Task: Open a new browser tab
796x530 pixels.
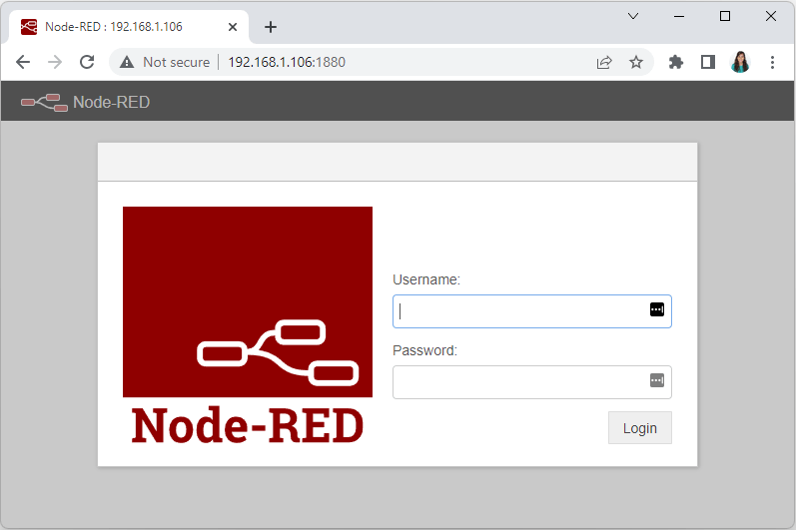Action: coord(270,27)
